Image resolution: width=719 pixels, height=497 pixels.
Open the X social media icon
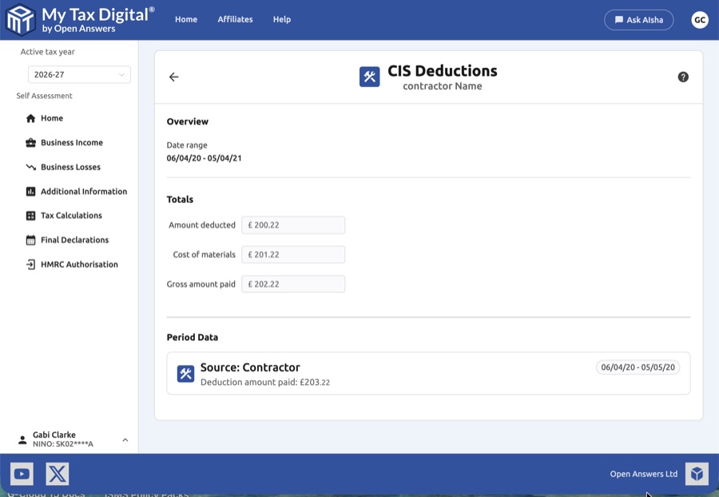(x=58, y=474)
